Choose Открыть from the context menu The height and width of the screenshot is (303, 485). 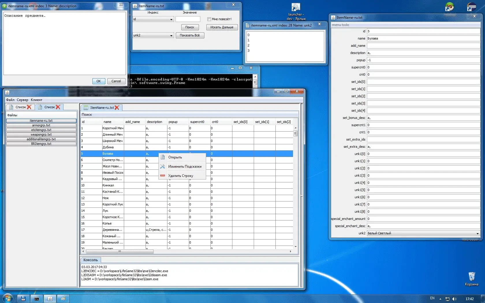182,157
